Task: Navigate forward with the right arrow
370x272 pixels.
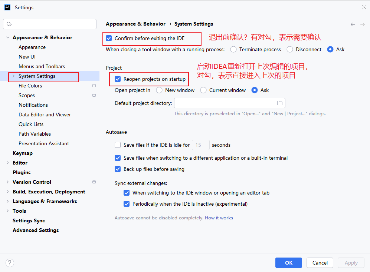Action: pos(363,24)
